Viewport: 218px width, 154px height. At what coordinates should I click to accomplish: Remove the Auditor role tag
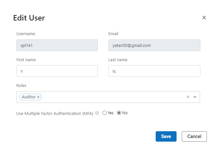coord(38,97)
